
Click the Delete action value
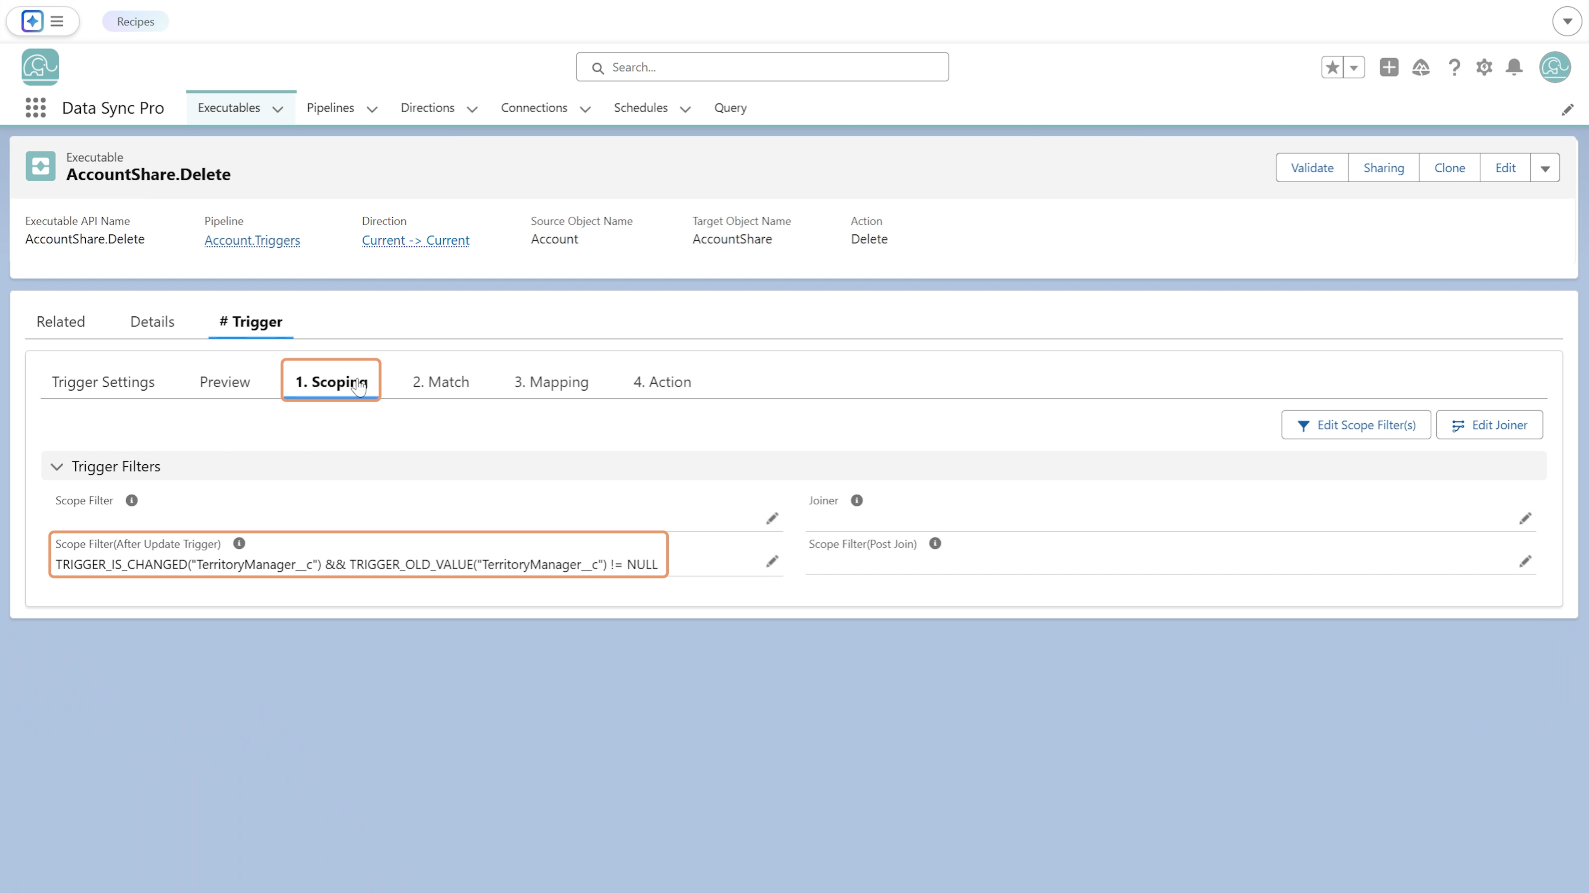(869, 239)
